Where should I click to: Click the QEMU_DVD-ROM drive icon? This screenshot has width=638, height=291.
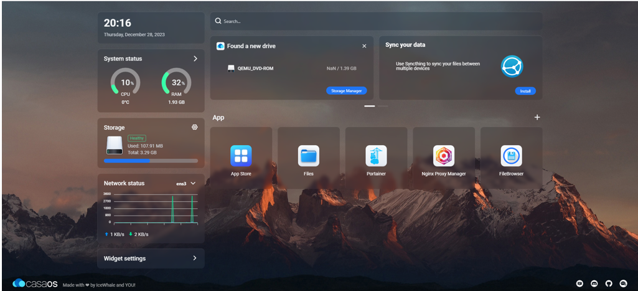point(231,69)
